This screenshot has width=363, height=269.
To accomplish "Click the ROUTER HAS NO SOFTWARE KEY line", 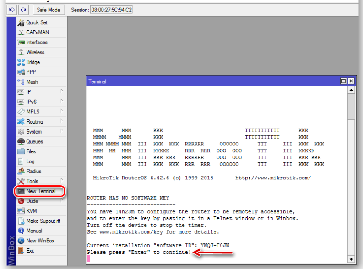I will (x=128, y=198).
